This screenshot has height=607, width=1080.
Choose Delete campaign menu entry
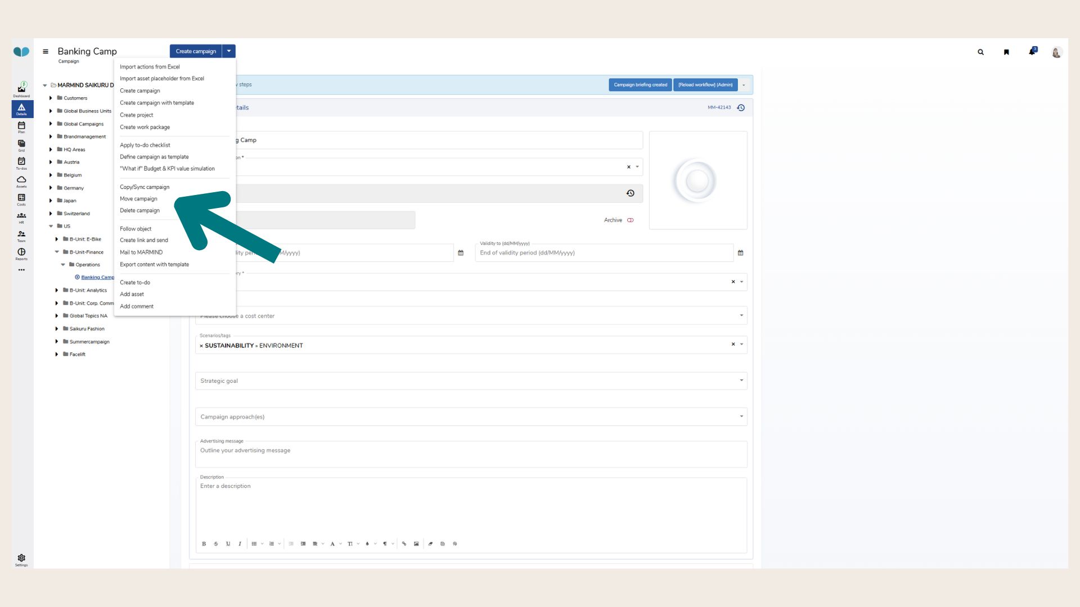tap(139, 211)
